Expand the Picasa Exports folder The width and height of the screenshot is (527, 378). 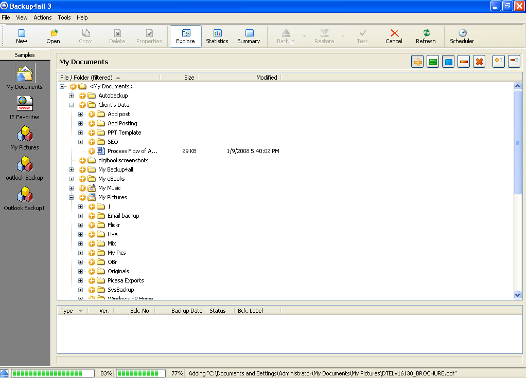pos(81,281)
